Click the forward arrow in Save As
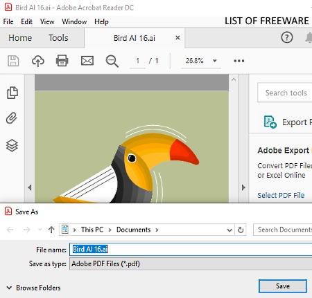 point(26,230)
